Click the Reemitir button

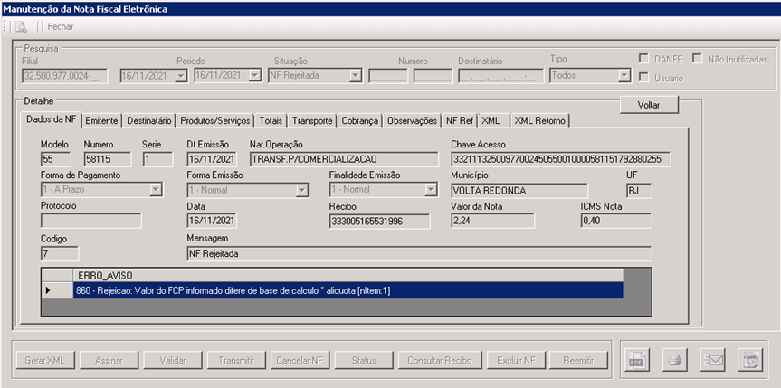coord(579,360)
